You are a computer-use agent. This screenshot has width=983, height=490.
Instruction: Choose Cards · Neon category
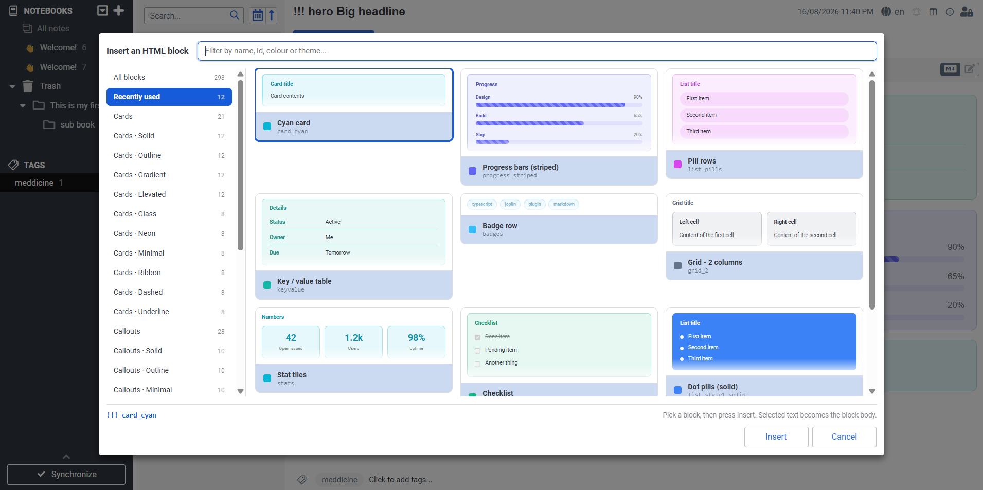pyautogui.click(x=169, y=233)
